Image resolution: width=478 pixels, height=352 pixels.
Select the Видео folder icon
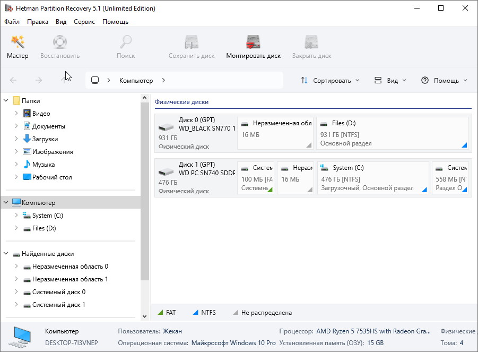click(27, 114)
